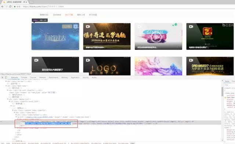
Task: Expand the div class bt-sort clearfix node
Action: (8, 90)
